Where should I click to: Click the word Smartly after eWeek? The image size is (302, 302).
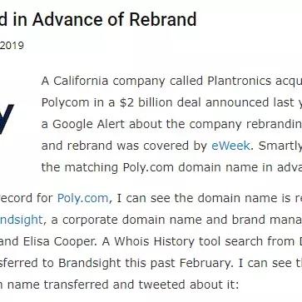click(280, 146)
